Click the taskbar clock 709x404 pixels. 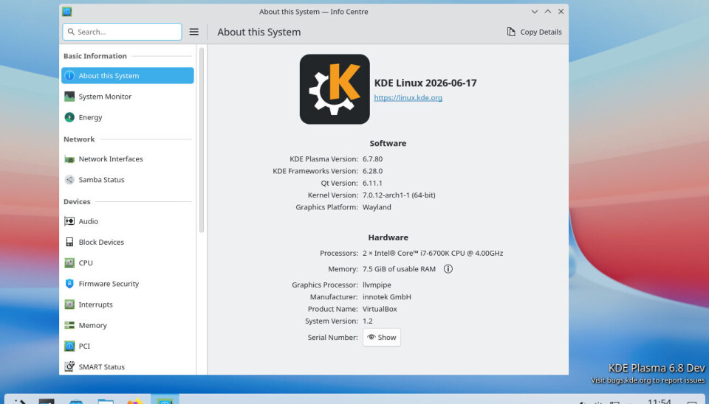point(659,401)
